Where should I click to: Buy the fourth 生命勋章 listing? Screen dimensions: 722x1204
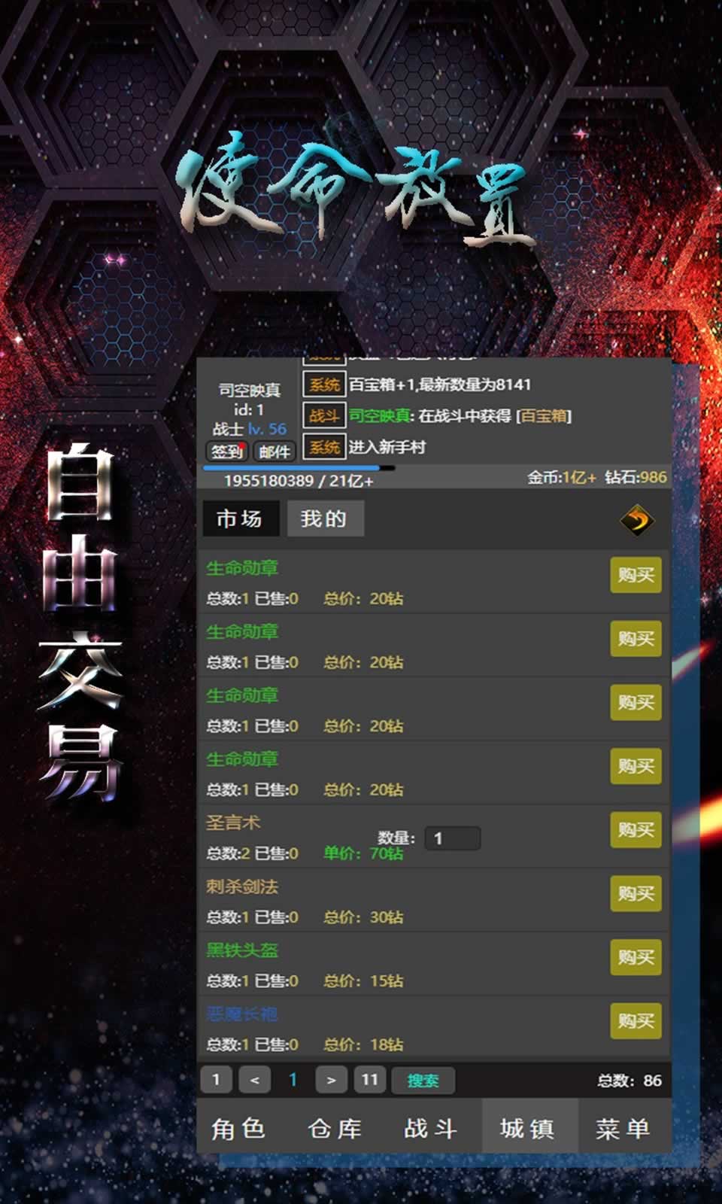[x=636, y=766]
